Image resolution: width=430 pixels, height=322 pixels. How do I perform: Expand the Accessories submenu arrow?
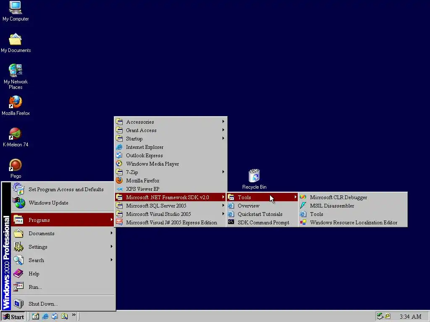(x=223, y=122)
